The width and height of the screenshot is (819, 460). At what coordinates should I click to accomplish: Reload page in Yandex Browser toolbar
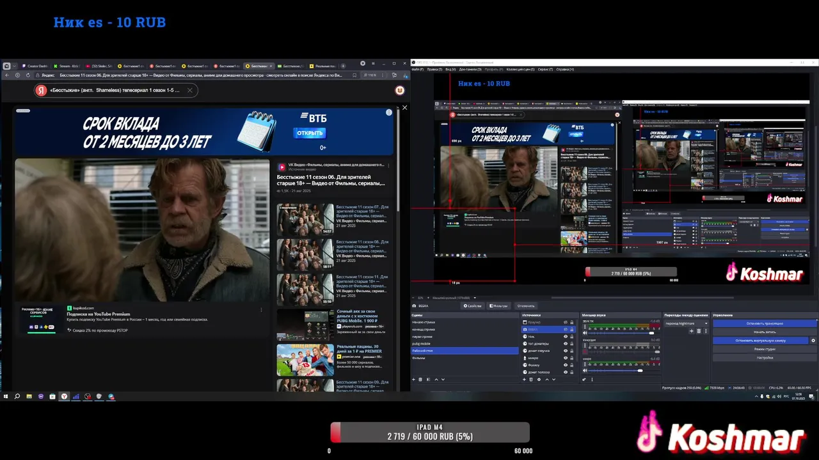[28, 75]
